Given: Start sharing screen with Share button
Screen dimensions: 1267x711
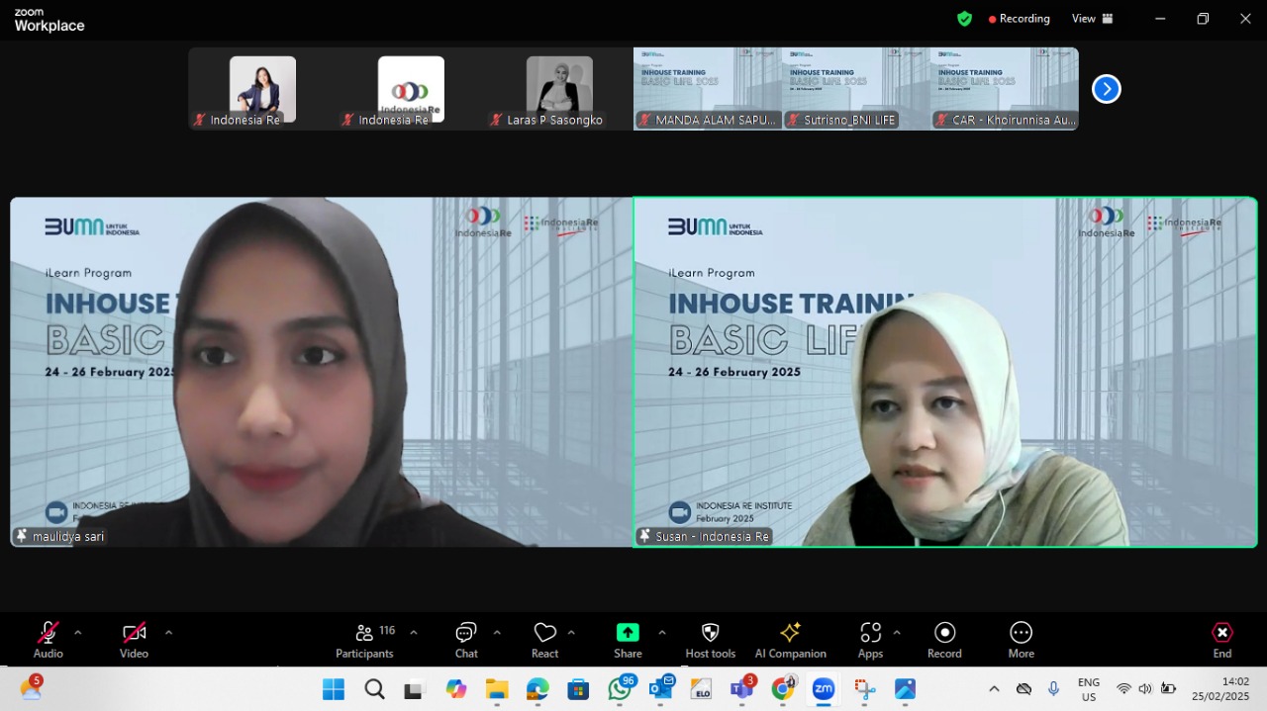Looking at the screenshot, I should click(628, 640).
